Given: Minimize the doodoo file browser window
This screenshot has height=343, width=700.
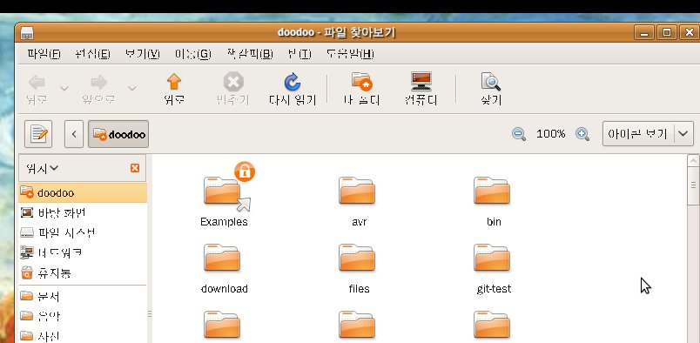Looking at the screenshot, I should tap(643, 32).
